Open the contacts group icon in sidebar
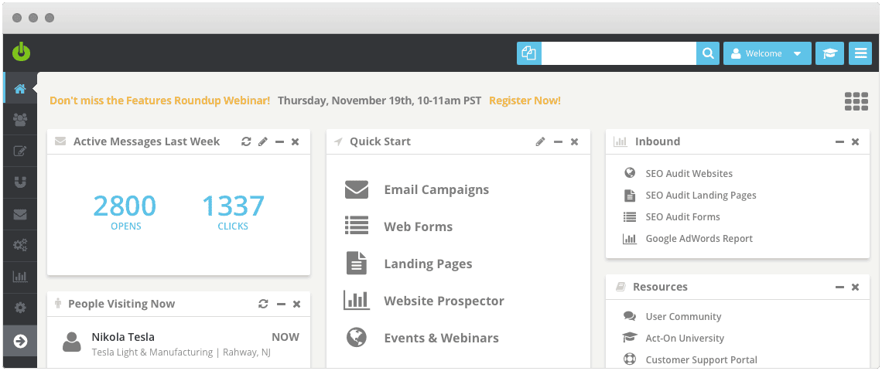This screenshot has height=371, width=882. coord(20,119)
